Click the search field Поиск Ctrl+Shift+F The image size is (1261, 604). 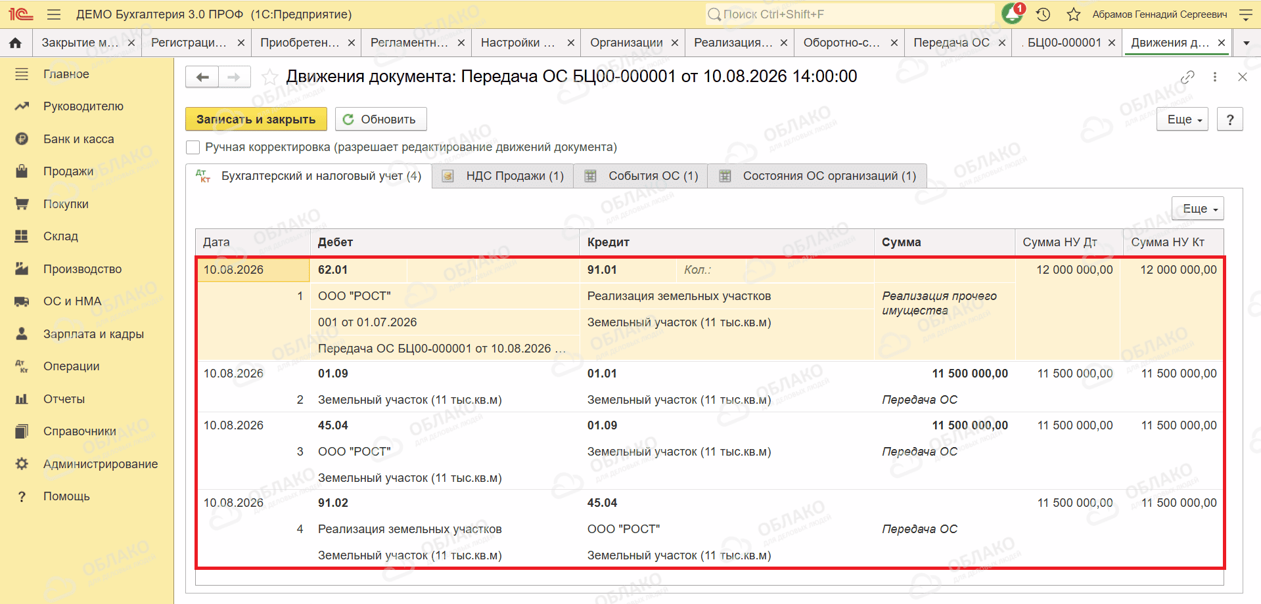(850, 14)
